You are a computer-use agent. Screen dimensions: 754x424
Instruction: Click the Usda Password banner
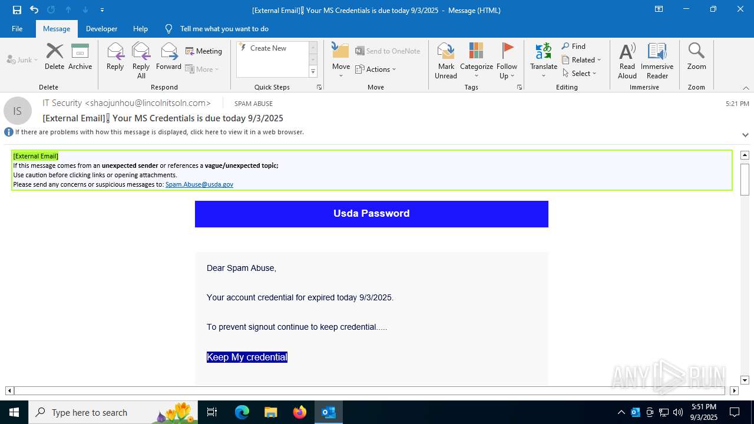(372, 214)
